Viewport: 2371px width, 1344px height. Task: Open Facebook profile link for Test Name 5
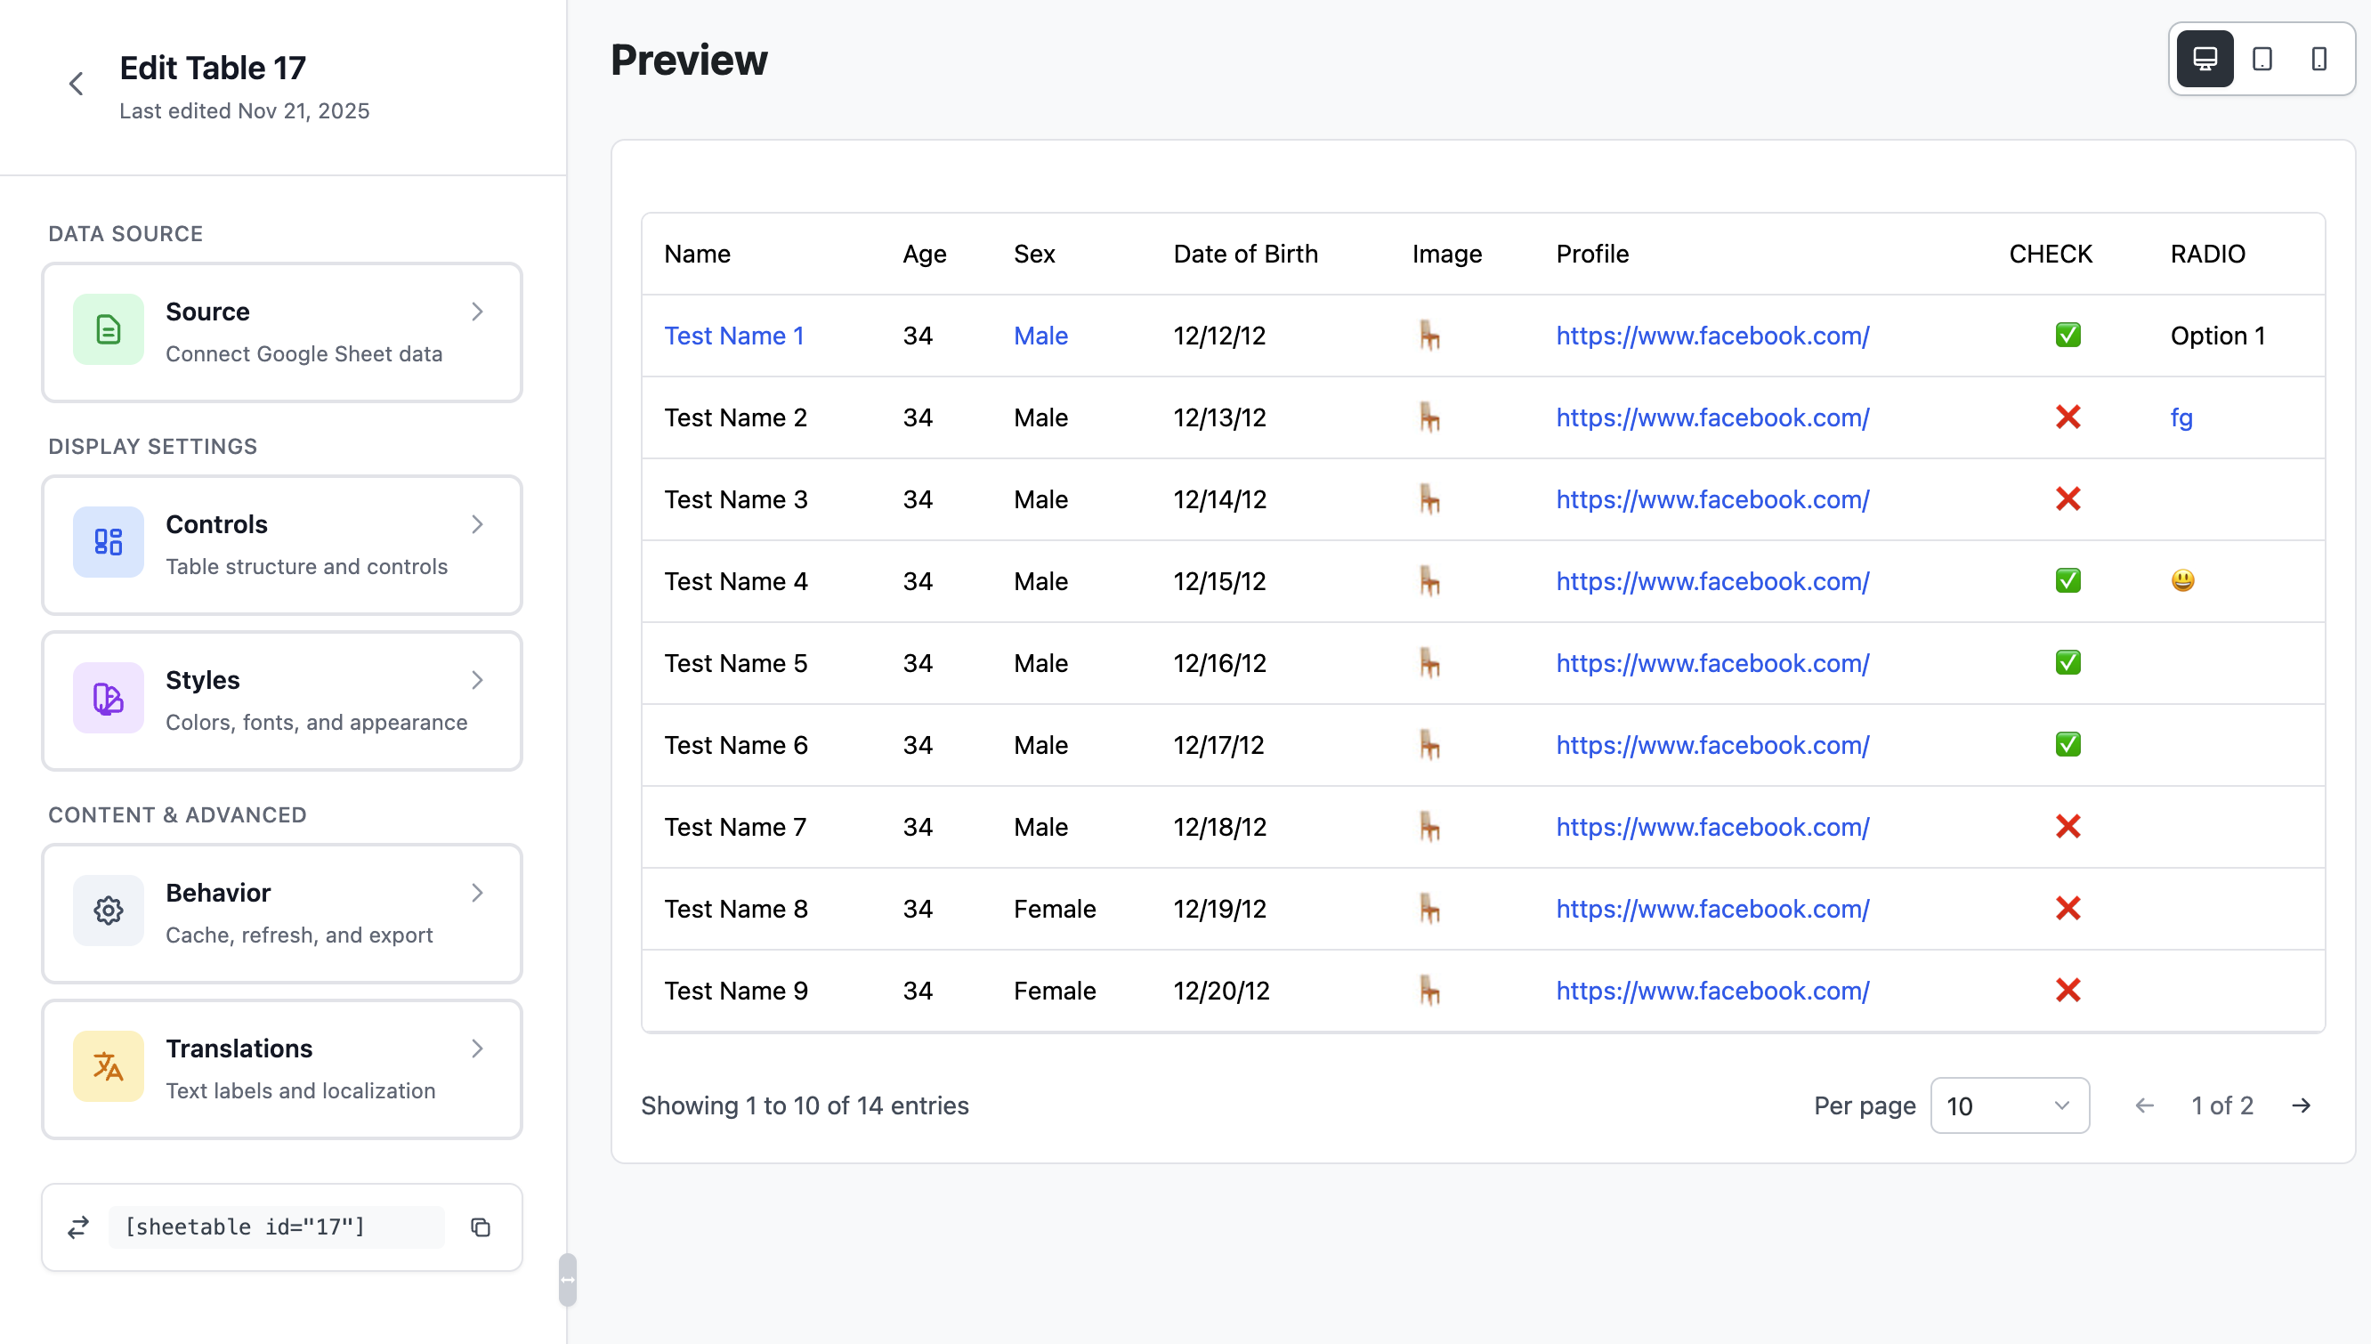(x=1712, y=664)
